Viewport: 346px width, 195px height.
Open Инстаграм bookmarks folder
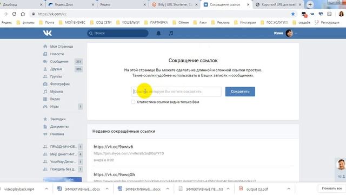tap(245, 22)
